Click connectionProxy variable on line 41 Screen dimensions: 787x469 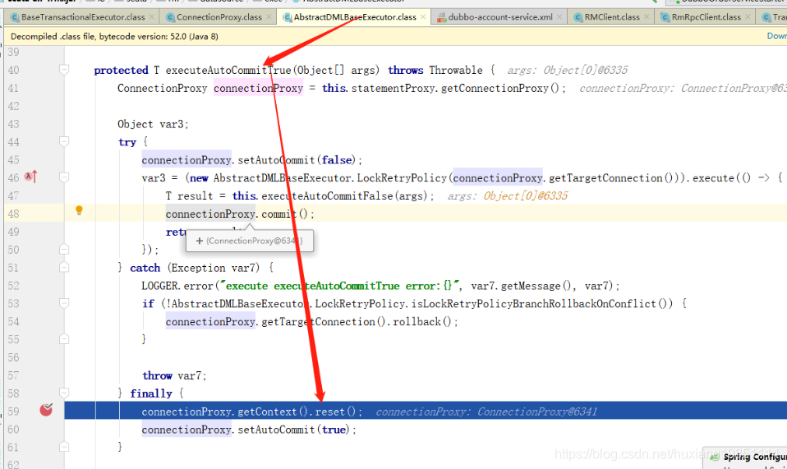(258, 88)
